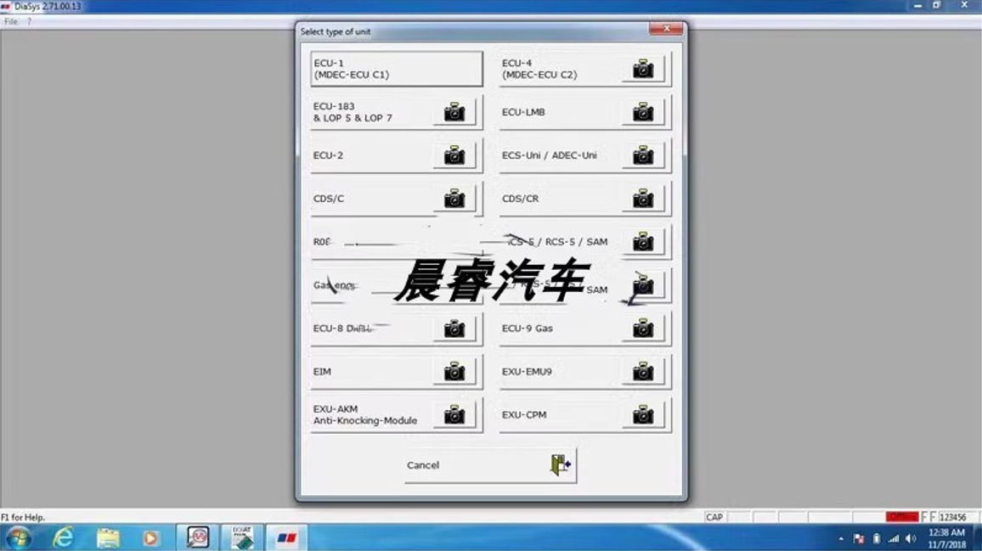982x551 pixels.
Task: Click the volume speaker tray icon
Action: (x=911, y=538)
